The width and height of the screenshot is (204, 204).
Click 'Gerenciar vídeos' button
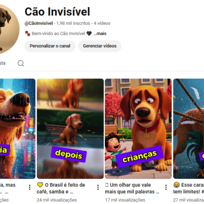(x=100, y=46)
